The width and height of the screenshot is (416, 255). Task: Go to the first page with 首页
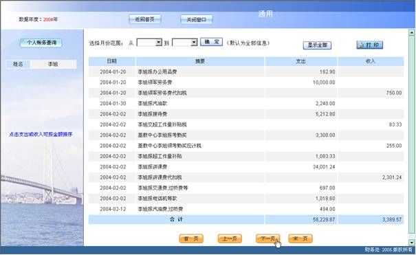tap(191, 239)
